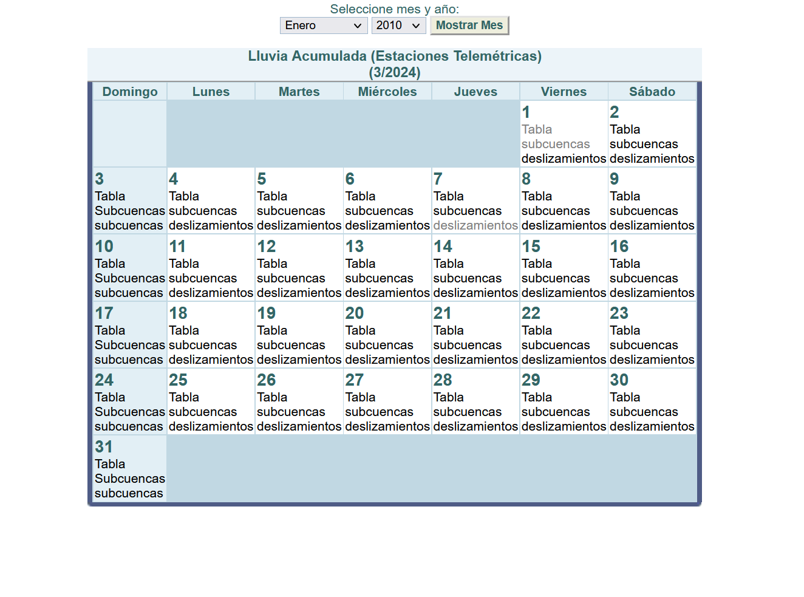Open subcuencas link for day 26
Screen dimensions: 804x597
[291, 412]
